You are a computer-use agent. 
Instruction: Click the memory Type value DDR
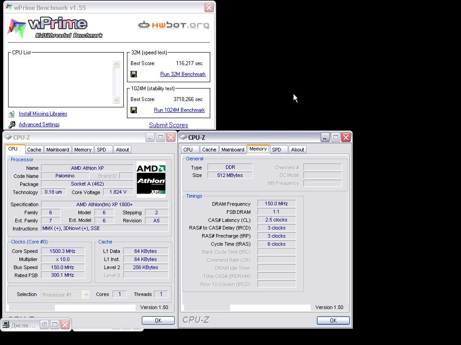point(230,167)
